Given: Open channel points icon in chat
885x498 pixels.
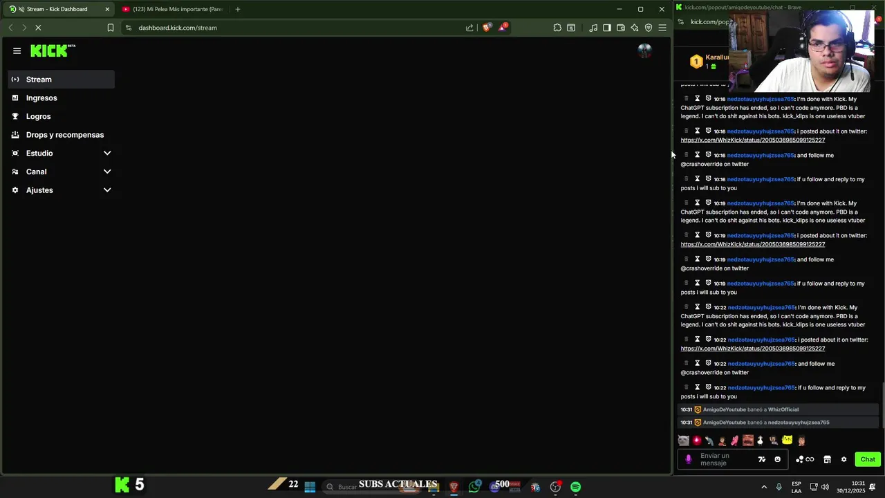Looking at the screenshot, I should click(805, 459).
